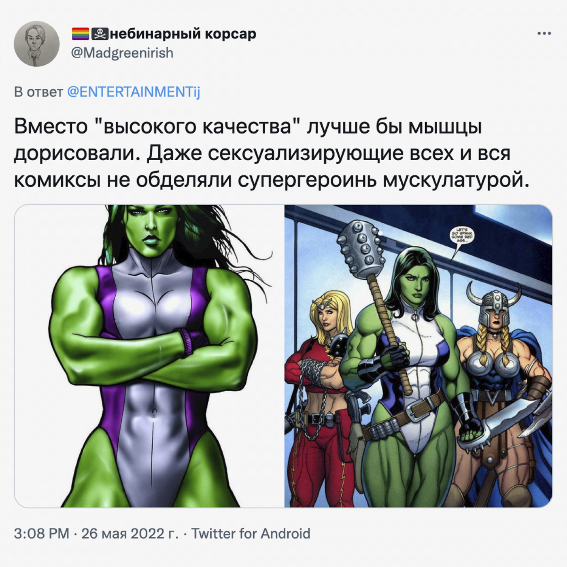Click the sketch portrait profile avatar
567x567 pixels.
pos(37,44)
